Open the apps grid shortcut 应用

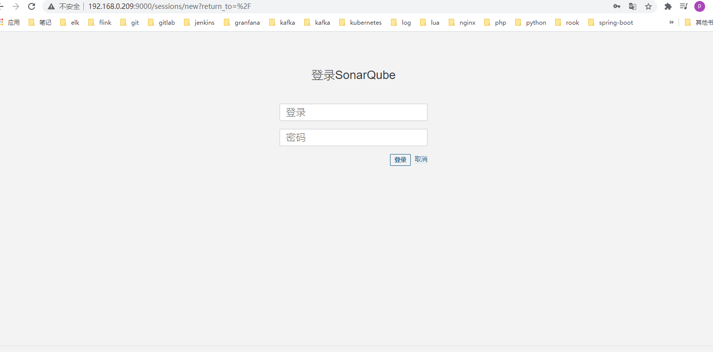(10, 22)
